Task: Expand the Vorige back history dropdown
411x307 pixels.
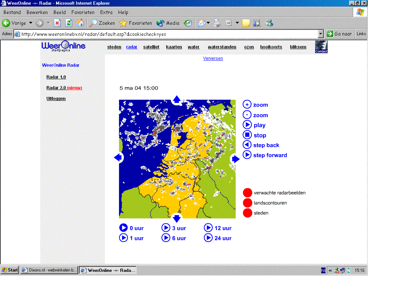Action: point(31,23)
